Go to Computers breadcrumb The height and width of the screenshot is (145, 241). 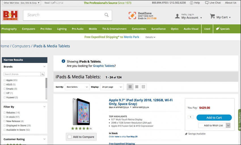21,46
